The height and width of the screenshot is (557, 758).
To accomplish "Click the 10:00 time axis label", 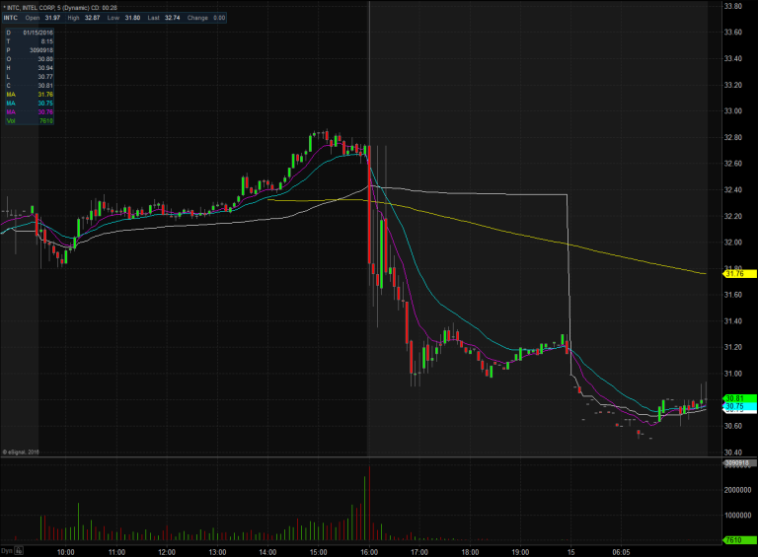I will 65,551.
